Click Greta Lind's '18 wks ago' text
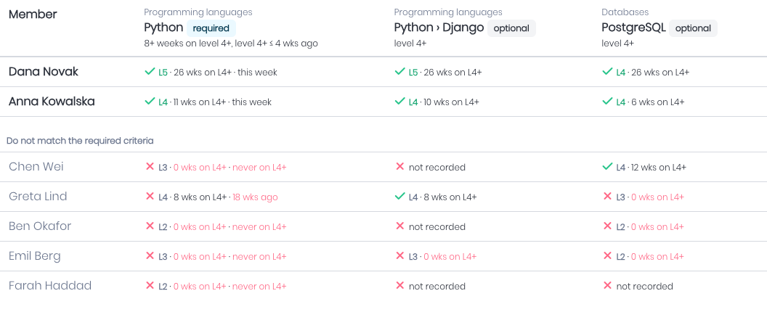This screenshot has width=767, height=312. [255, 197]
